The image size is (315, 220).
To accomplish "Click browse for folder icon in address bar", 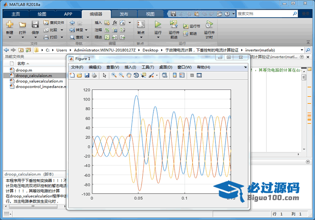I will (x=28, y=50).
